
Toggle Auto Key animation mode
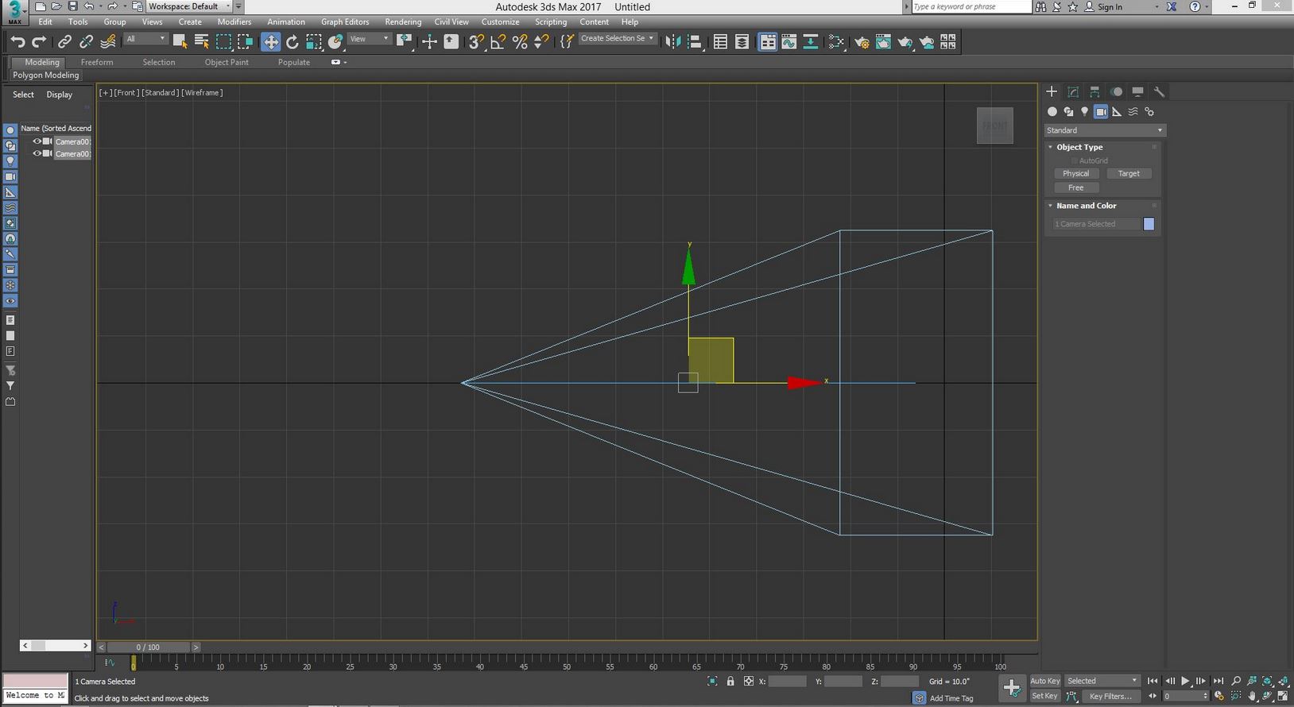pyautogui.click(x=1044, y=681)
